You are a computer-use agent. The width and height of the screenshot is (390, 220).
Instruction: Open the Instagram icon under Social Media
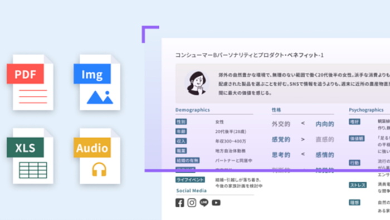click(192, 203)
